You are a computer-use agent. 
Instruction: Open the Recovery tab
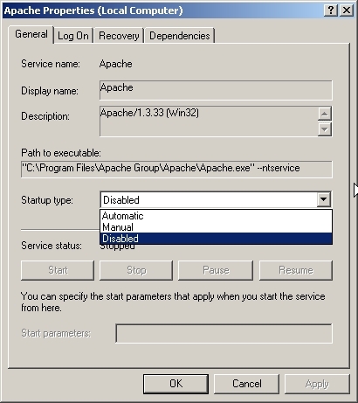119,36
